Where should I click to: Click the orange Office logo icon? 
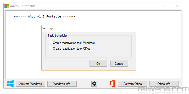coord(112,84)
